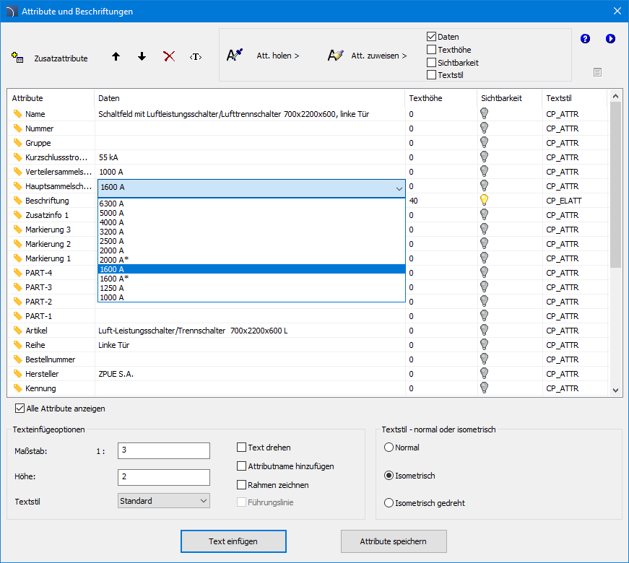This screenshot has height=563, width=629.
Task: Click the Text einfügen button
Action: tap(233, 541)
